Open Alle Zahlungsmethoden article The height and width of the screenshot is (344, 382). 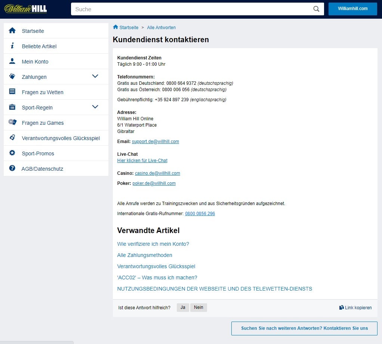145,255
